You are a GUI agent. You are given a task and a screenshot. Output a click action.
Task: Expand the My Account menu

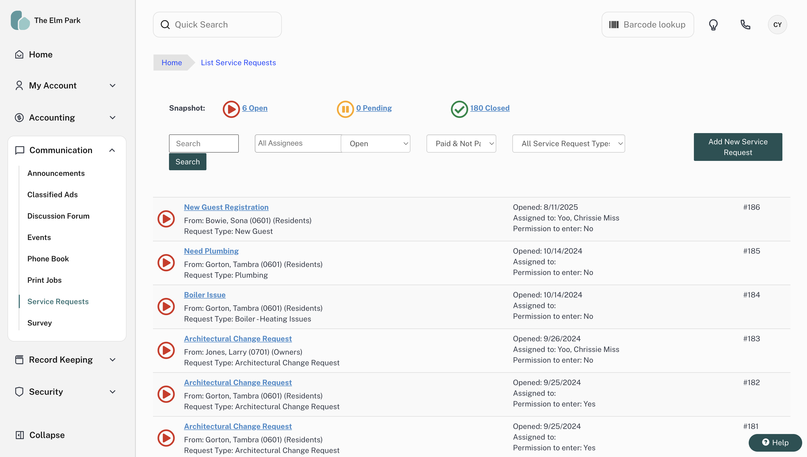pyautogui.click(x=67, y=85)
